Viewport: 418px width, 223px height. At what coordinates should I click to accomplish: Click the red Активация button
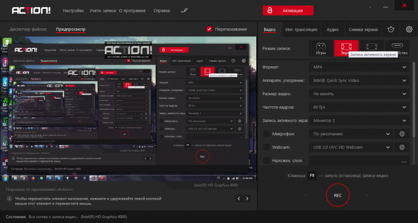[288, 11]
